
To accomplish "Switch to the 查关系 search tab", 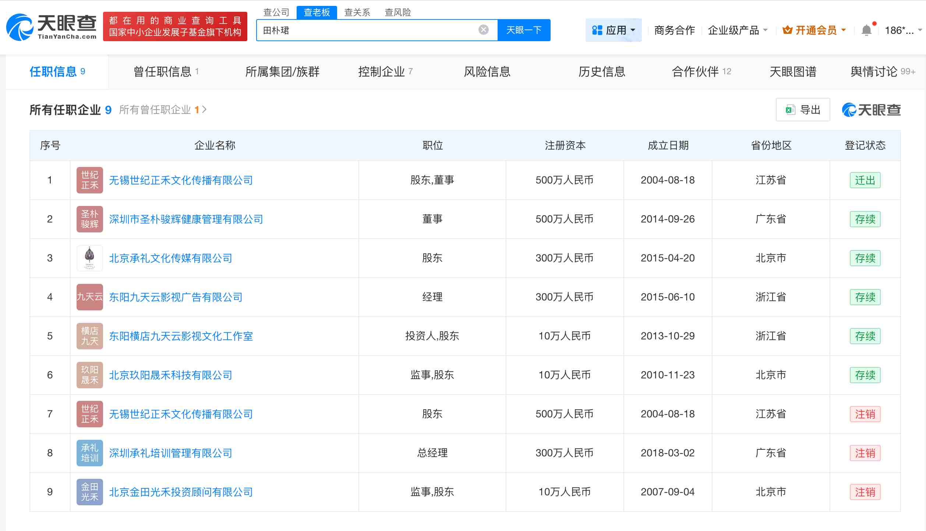I will (357, 12).
